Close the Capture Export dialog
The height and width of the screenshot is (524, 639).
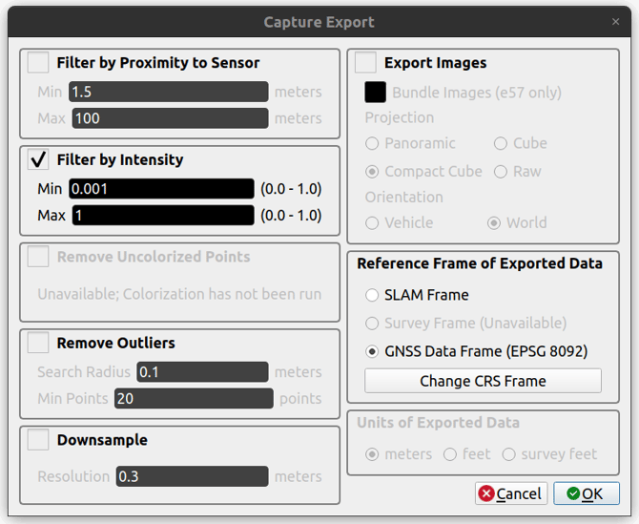(x=615, y=22)
